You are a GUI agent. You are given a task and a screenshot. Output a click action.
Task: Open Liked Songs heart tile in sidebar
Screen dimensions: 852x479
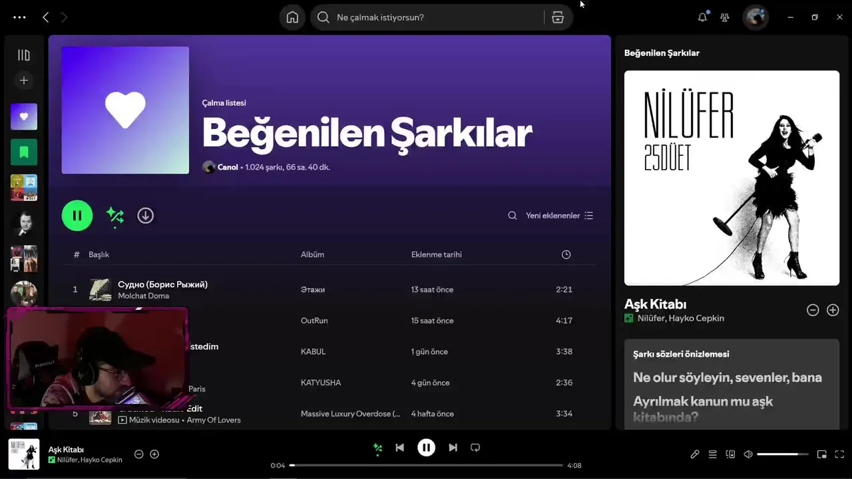[x=24, y=116]
